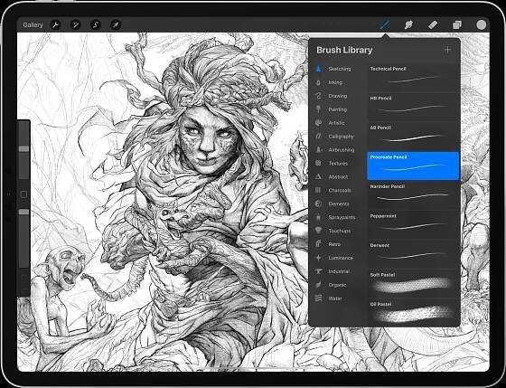Choose the Narinder Pencil brush
Viewport: 506px width, 388px height.
(413, 195)
